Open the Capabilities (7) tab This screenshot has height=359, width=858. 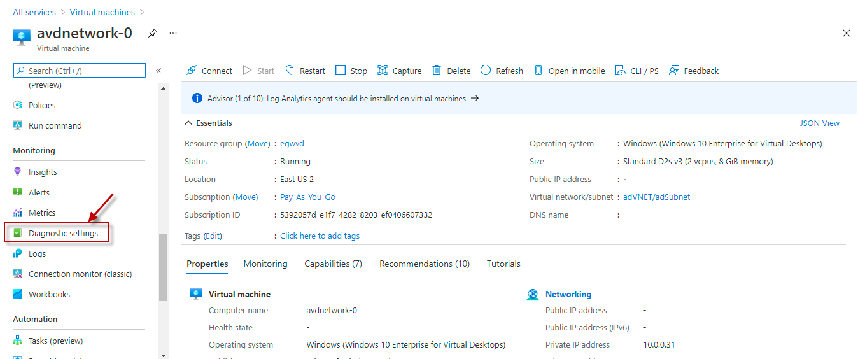tap(333, 264)
